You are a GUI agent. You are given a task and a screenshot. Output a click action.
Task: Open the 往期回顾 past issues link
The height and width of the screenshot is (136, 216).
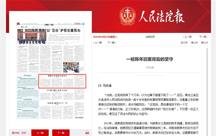pos(150,37)
